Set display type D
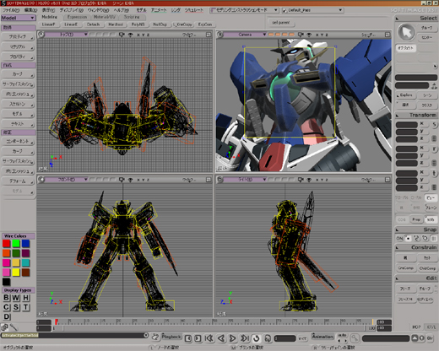Image resolution: width=439 pixels, height=351 pixels. point(7,316)
